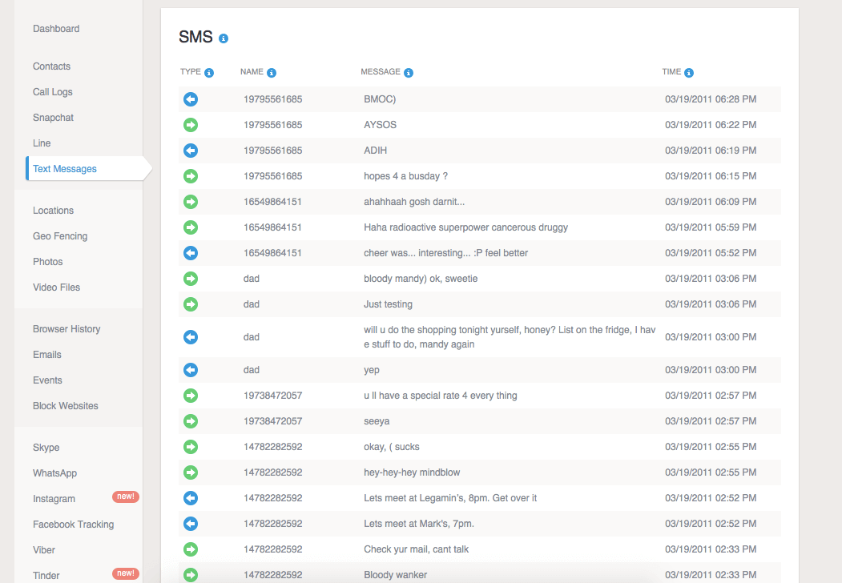Image resolution: width=842 pixels, height=583 pixels.
Task: Click the Block Websites link
Action: coord(66,406)
